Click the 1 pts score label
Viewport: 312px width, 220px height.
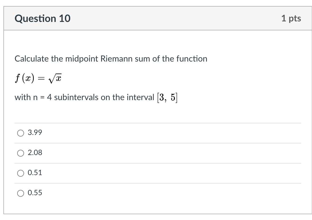point(291,18)
